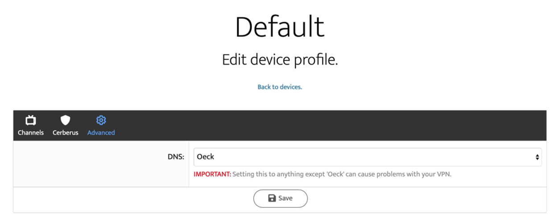Screen dimensions: 558x223
Task: Click the empty dark tab bar area
Action: (x=330, y=126)
